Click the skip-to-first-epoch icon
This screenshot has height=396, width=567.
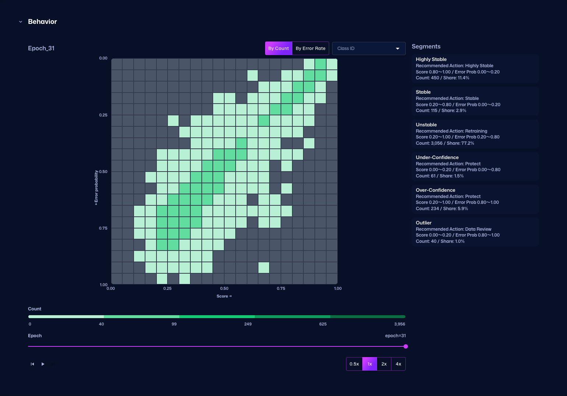click(x=32, y=364)
